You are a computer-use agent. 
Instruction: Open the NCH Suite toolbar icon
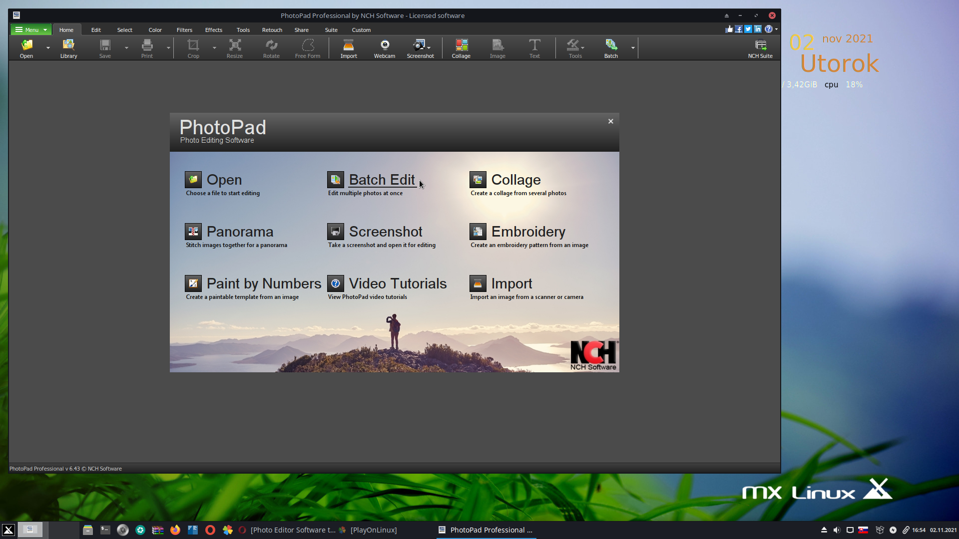point(760,48)
